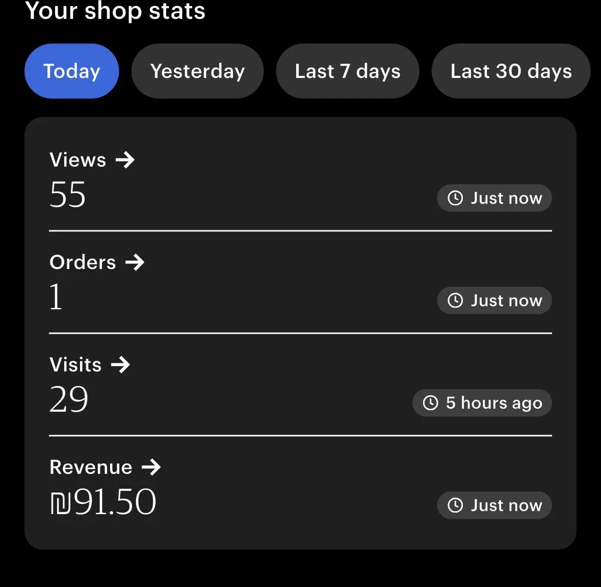Screen dimensions: 601x587
Task: Open the Visits details link
Action: [x=76, y=365]
